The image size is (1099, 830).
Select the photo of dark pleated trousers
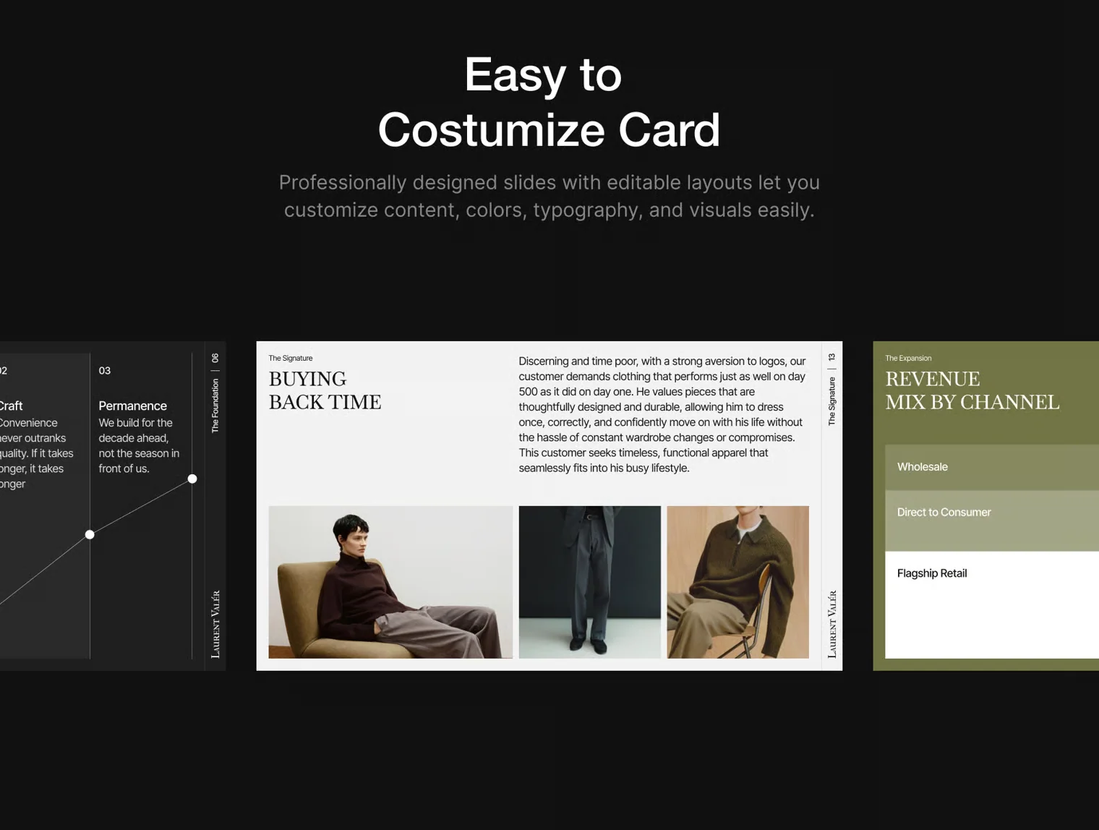coord(590,582)
